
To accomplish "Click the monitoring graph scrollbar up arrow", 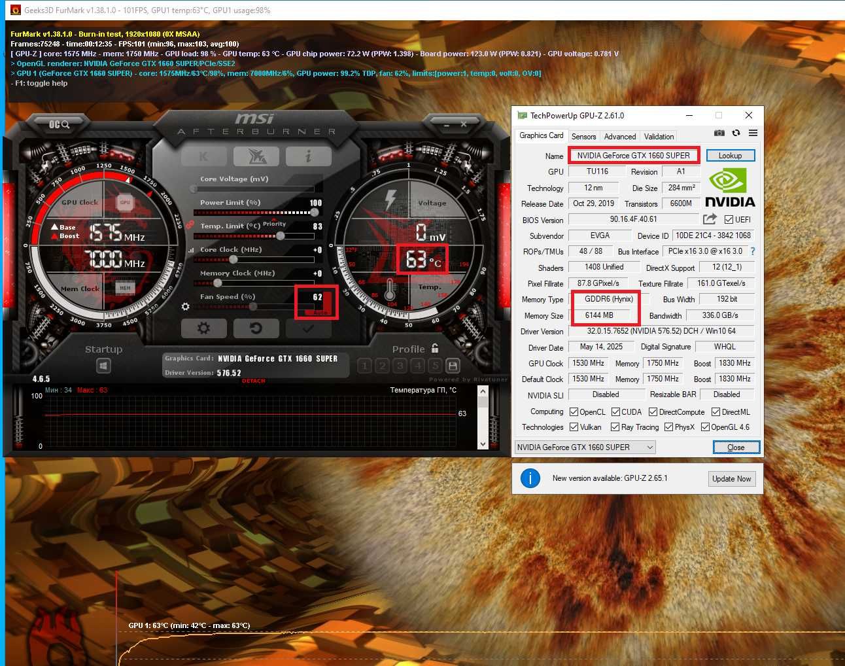I will point(483,391).
